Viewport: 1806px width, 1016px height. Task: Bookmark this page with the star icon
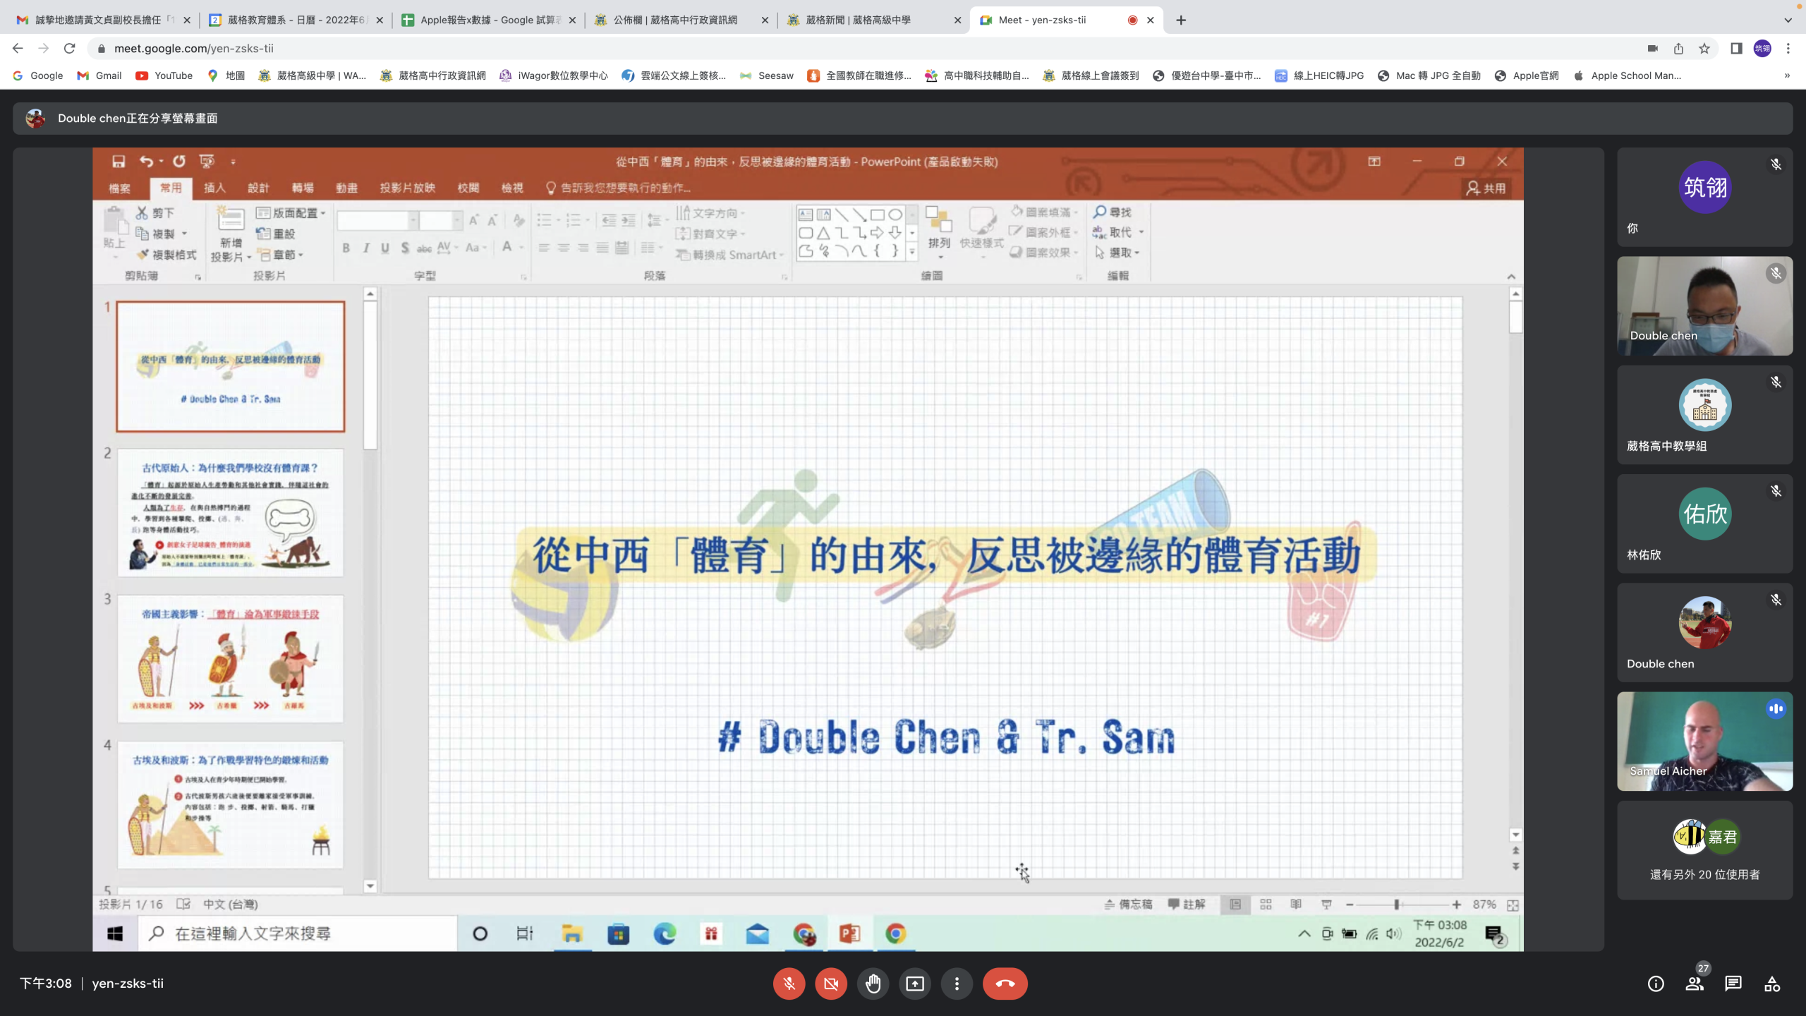click(x=1704, y=48)
